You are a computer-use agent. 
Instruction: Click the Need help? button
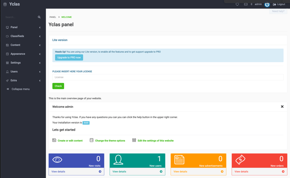pyautogui.click(x=278, y=11)
